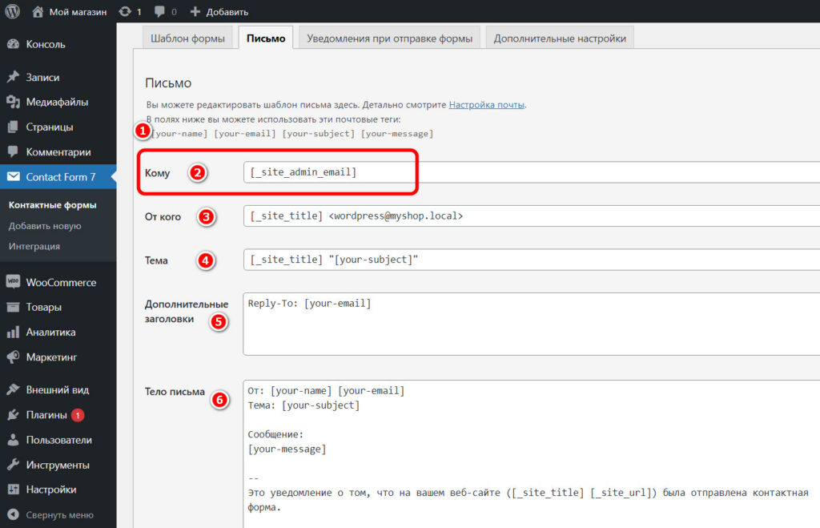
Task: Open Интеграция submenu item
Action: [x=34, y=247]
